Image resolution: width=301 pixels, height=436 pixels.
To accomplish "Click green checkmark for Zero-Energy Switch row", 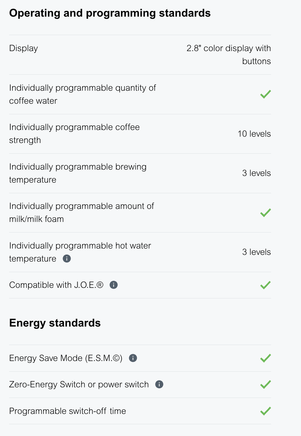I will click(265, 384).
